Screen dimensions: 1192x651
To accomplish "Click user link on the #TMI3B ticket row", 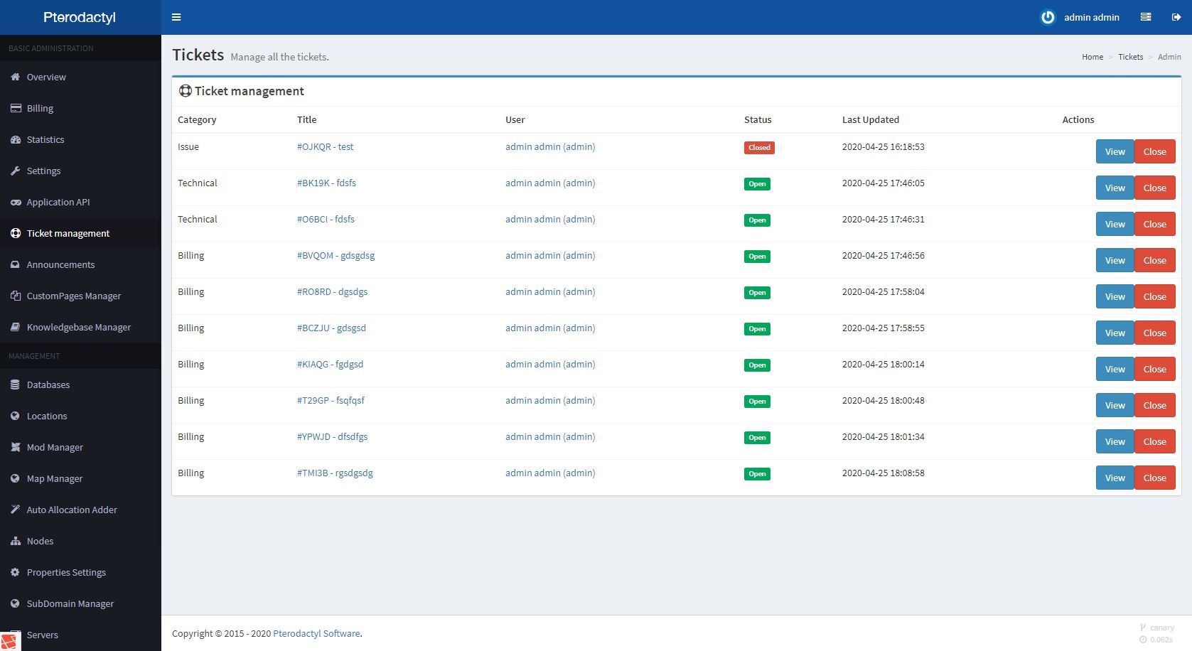I will pos(550,473).
